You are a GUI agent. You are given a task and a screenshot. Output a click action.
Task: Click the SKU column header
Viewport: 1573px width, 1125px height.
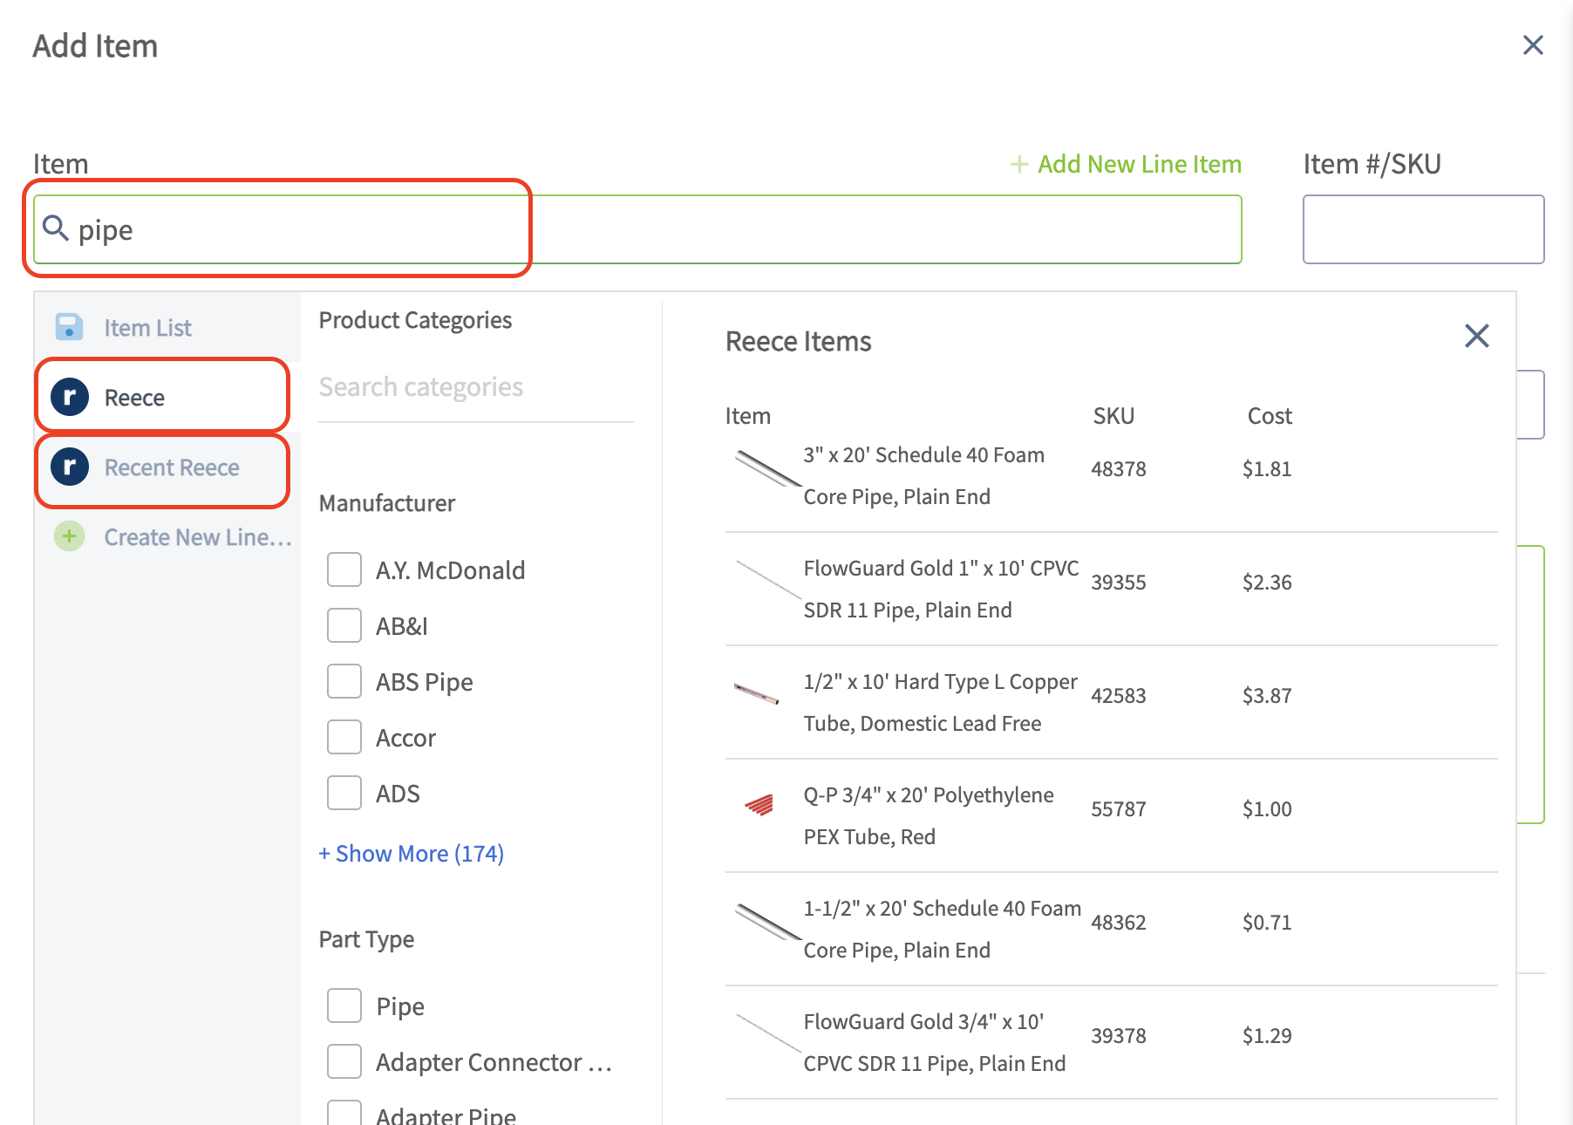point(1113,416)
